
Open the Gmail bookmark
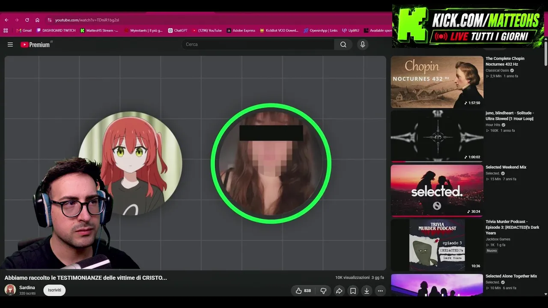(x=24, y=30)
